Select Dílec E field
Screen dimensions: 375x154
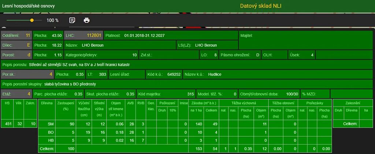16,45
